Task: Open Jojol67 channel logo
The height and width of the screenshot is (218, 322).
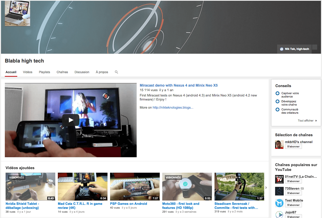Action: [x=279, y=214]
